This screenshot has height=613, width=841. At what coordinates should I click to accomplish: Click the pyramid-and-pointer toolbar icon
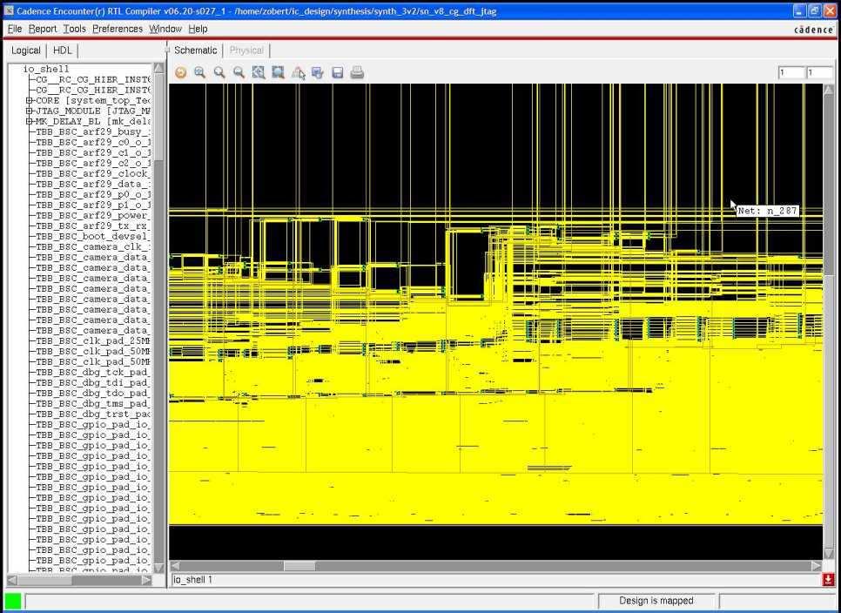tap(299, 72)
